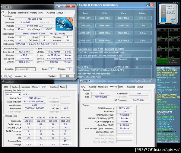
Task: Click EVEREST GPU Clock: 110 MHz line
Action: pos(167,95)
